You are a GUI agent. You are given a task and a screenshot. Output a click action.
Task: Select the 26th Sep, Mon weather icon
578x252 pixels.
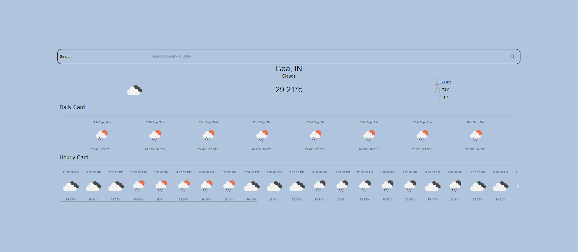coord(476,135)
